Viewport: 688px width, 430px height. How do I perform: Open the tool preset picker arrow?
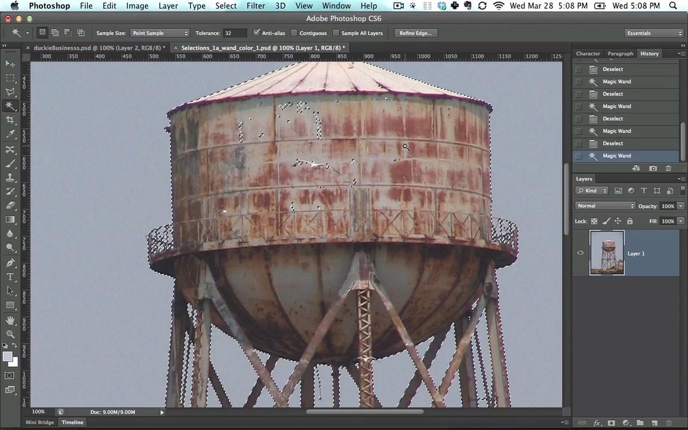27,33
